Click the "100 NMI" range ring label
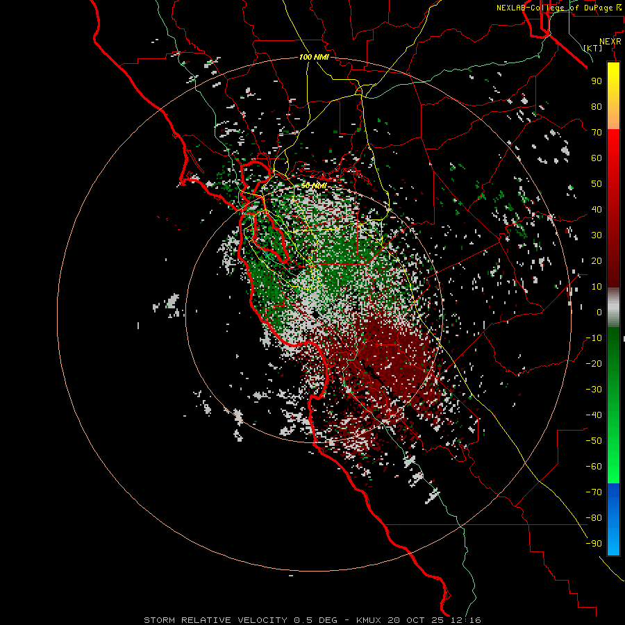Image resolution: width=625 pixels, height=625 pixels. pyautogui.click(x=314, y=57)
